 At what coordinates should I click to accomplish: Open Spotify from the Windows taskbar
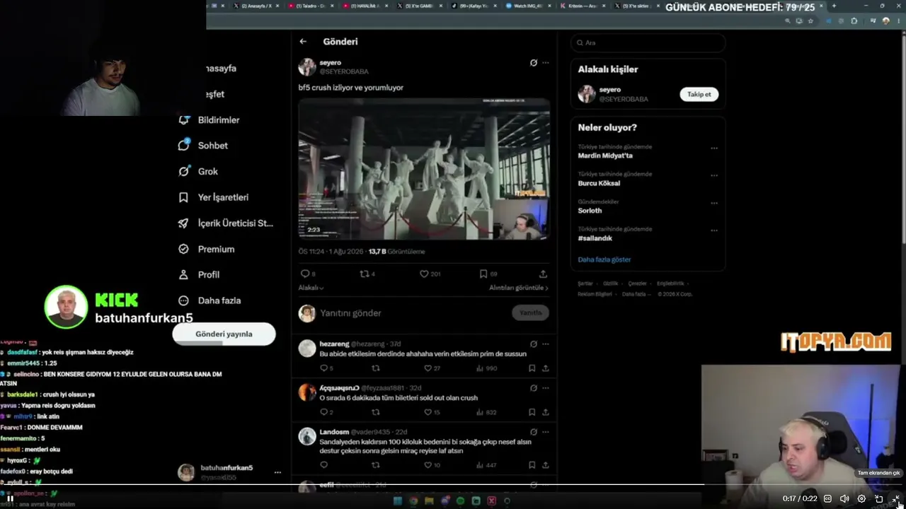[460, 501]
